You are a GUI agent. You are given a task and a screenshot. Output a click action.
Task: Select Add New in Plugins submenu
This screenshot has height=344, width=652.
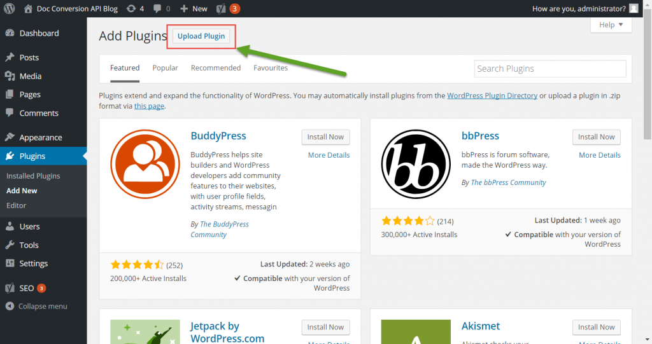22,191
